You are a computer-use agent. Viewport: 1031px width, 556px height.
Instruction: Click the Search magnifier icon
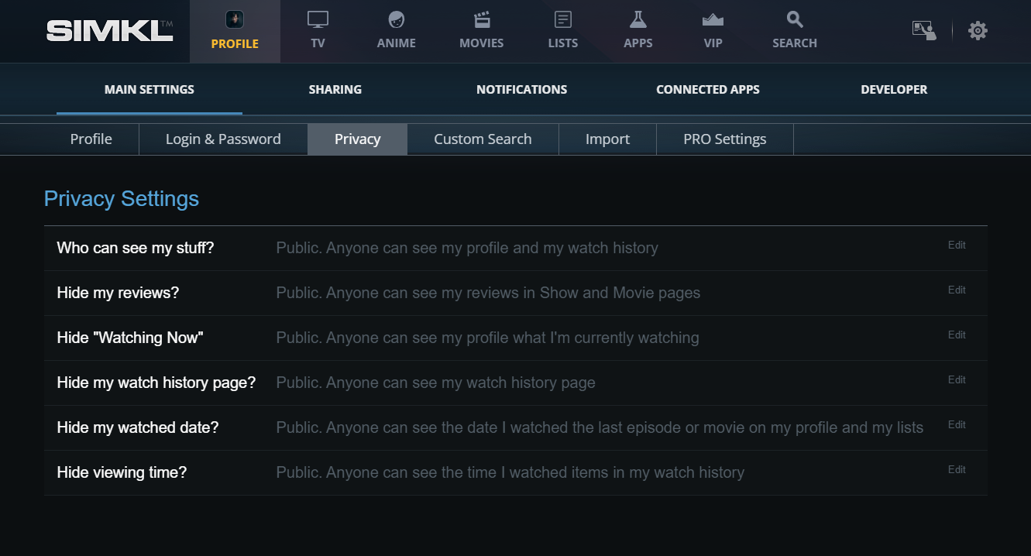[794, 20]
